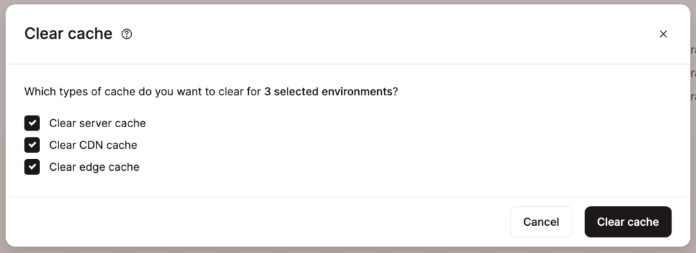Click the bold "3 selected environments" text

(x=328, y=92)
